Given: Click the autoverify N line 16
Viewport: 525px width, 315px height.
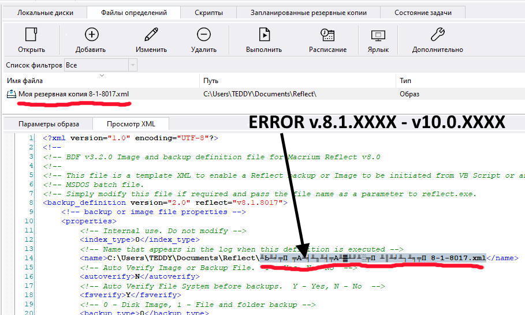Looking at the screenshot, I should (x=140, y=276).
